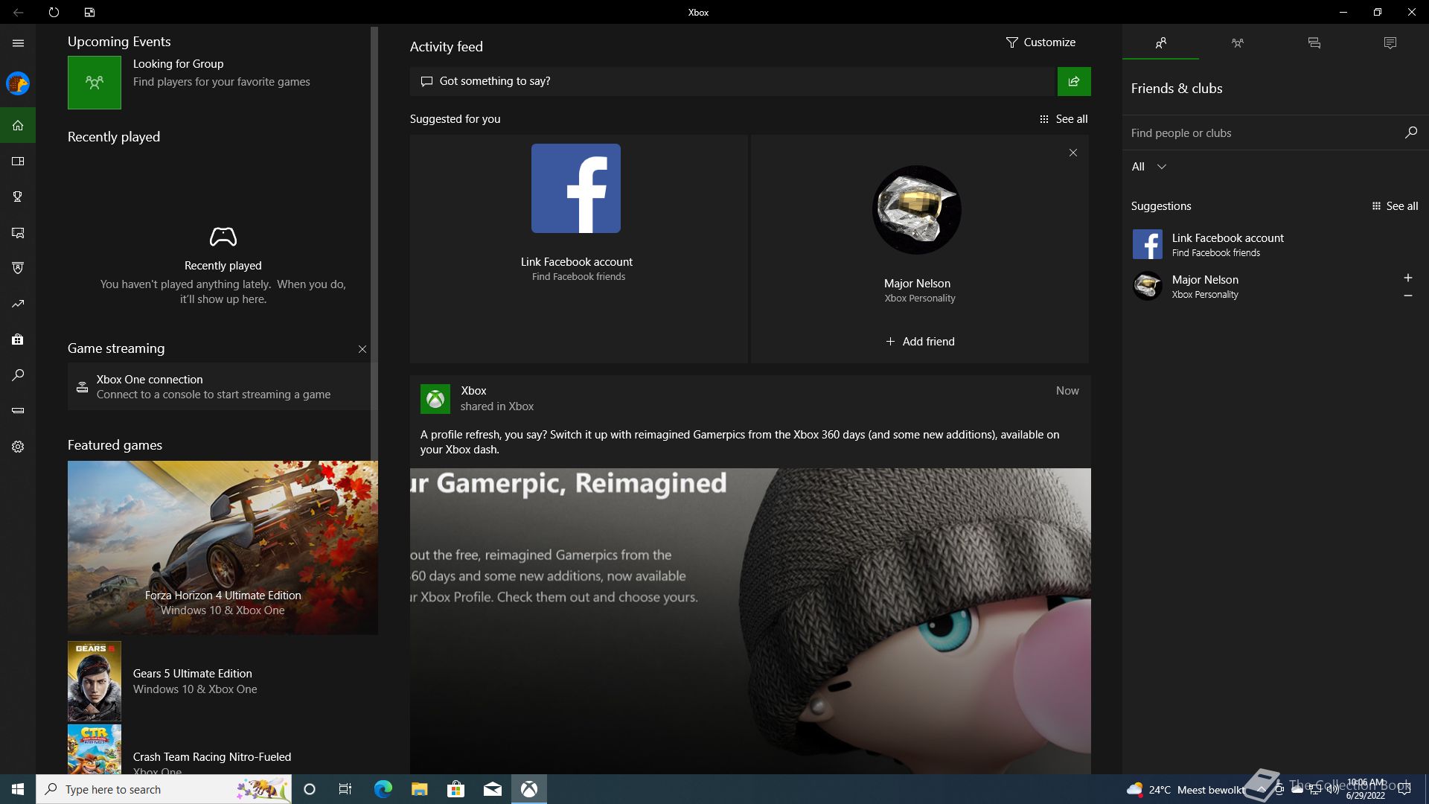The height and width of the screenshot is (804, 1429).
Task: Switch to the Messages tab
Action: click(1314, 43)
